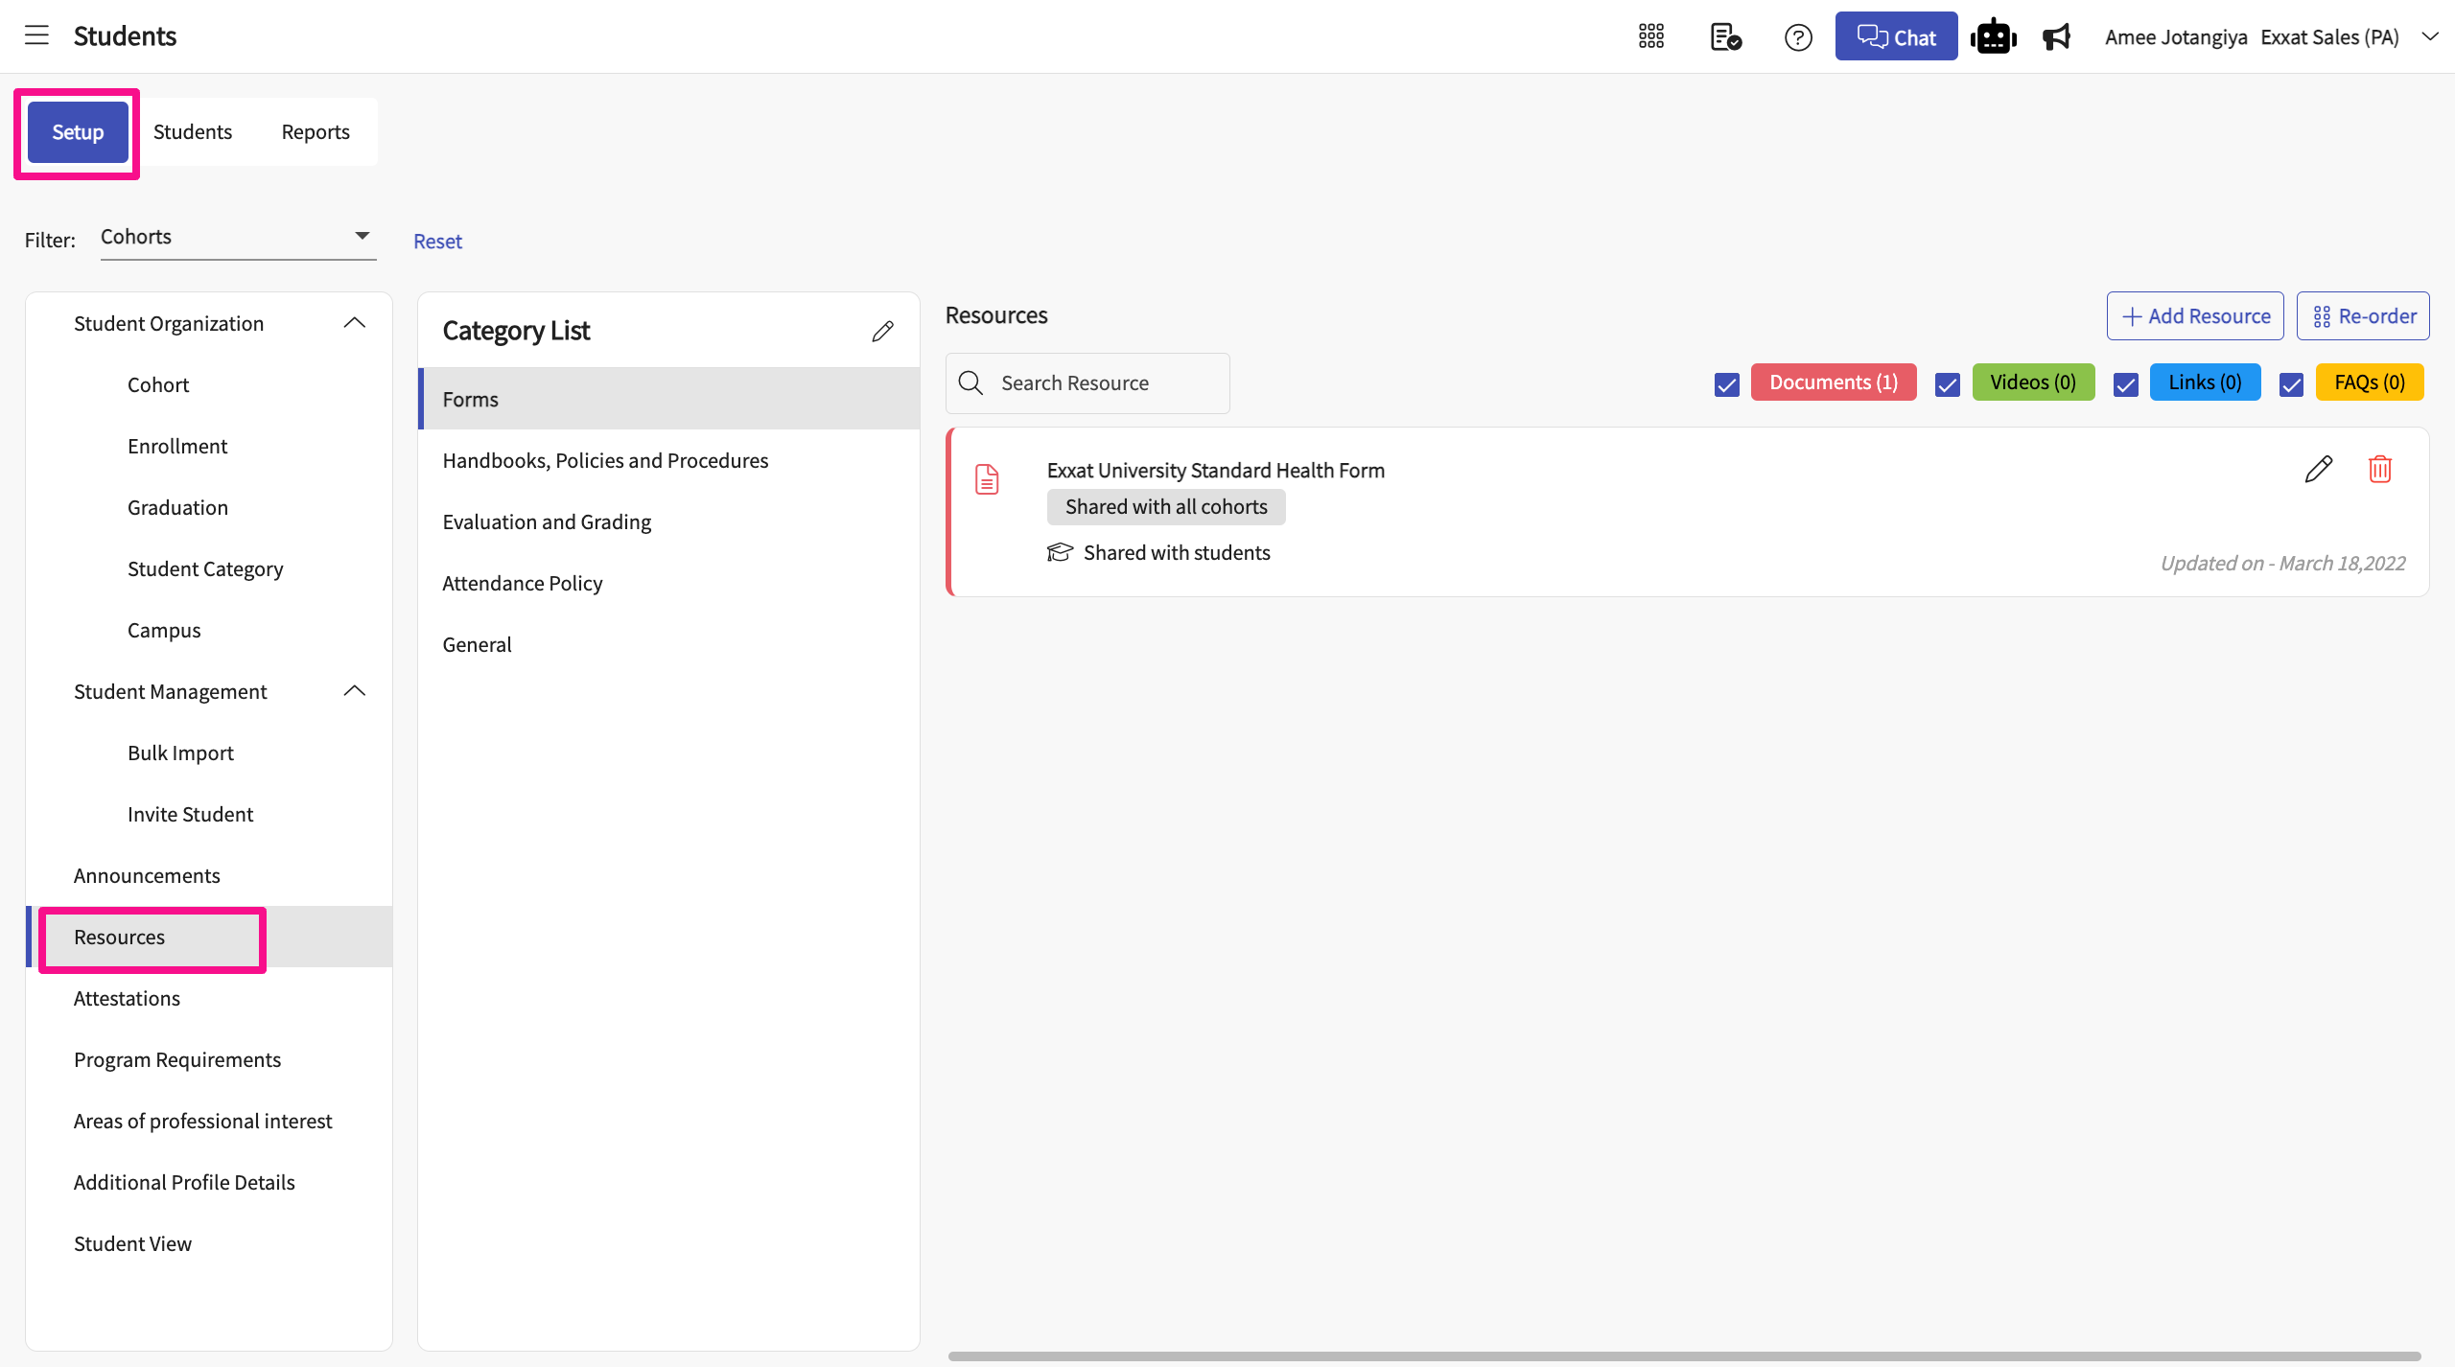Image resolution: width=2455 pixels, height=1367 pixels.
Task: Toggle the Videos (0) filter checkbox
Action: pos(1947,383)
